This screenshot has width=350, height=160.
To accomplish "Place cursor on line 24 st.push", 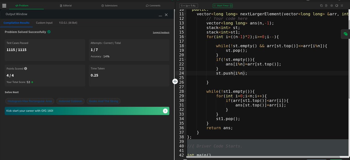I will pos(231,73).
